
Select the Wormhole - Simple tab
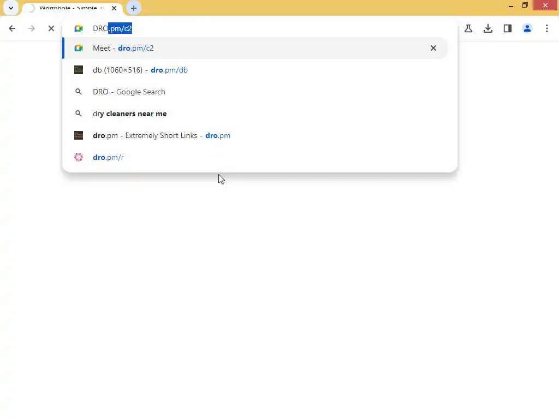73,8
